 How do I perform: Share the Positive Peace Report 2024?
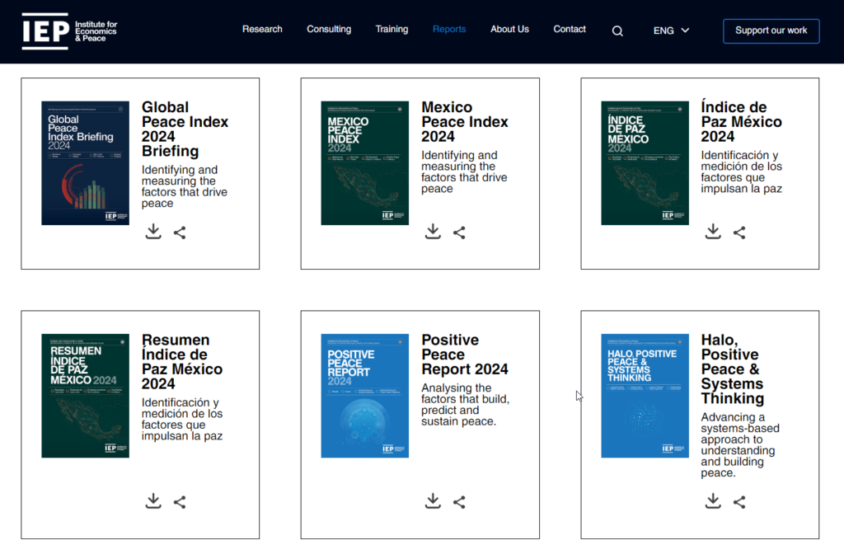pyautogui.click(x=459, y=502)
